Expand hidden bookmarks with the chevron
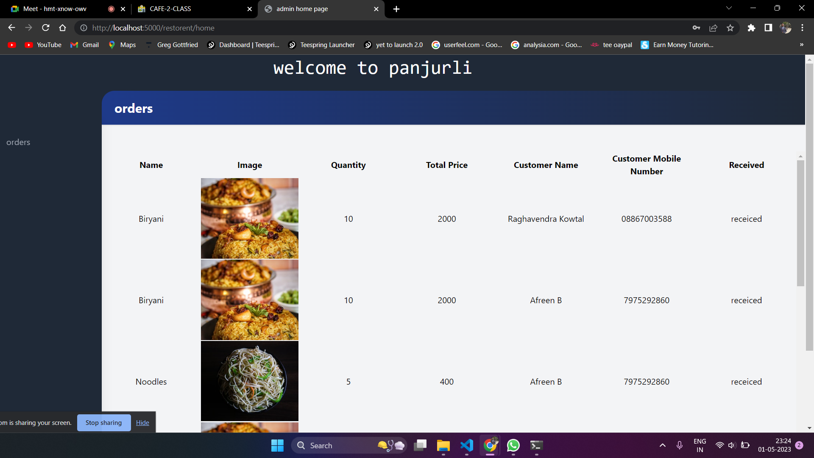This screenshot has height=458, width=814. click(x=802, y=45)
